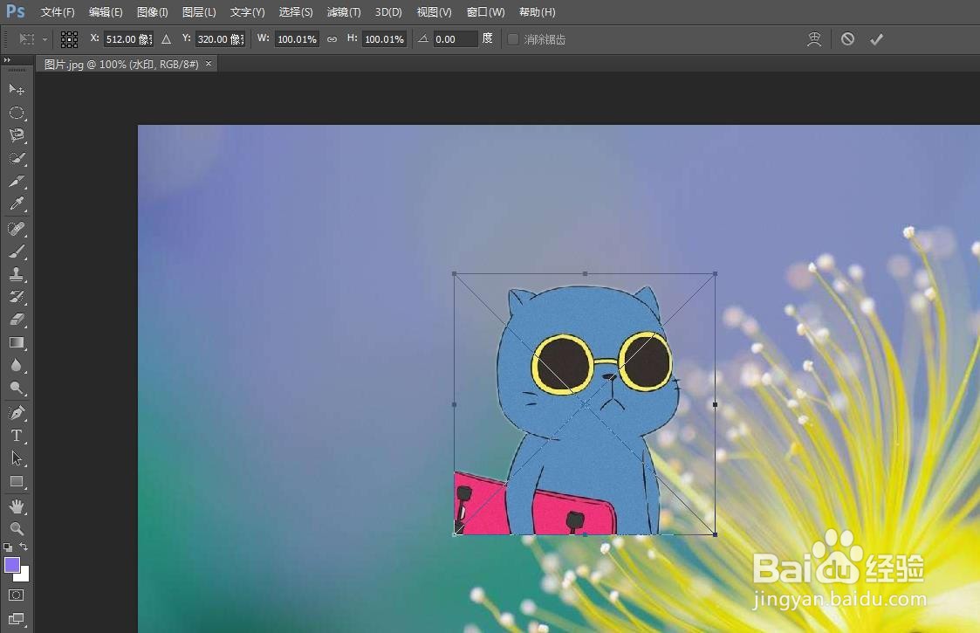This screenshot has height=633, width=980.
Task: Select the Lasso tool
Action: [x=17, y=135]
